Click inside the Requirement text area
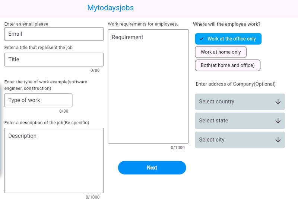Image resolution: width=298 pixels, height=200 pixels. click(148, 86)
